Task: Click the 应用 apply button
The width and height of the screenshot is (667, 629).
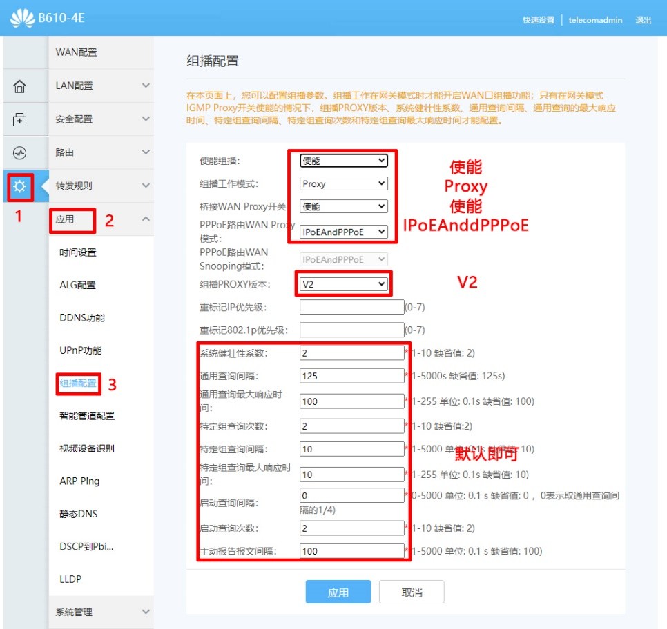Action: pos(338,592)
